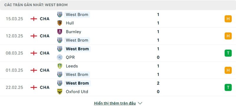Click CHA league label for 01.03.25 match
236x106 pixels.
(45, 70)
